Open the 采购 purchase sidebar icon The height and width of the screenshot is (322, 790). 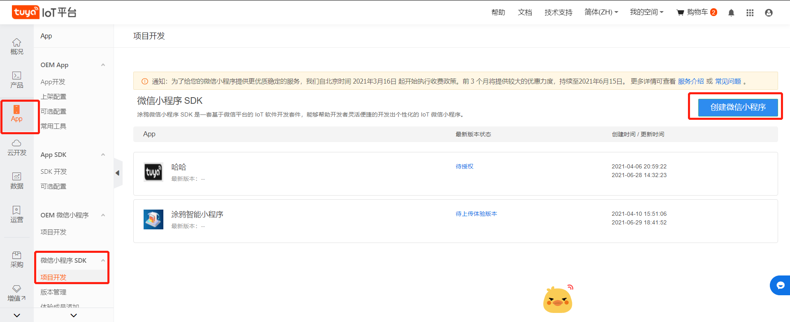pyautogui.click(x=16, y=259)
